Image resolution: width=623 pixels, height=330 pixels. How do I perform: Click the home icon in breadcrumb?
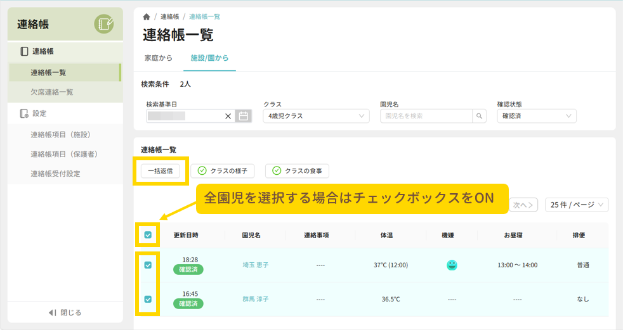pyautogui.click(x=147, y=17)
